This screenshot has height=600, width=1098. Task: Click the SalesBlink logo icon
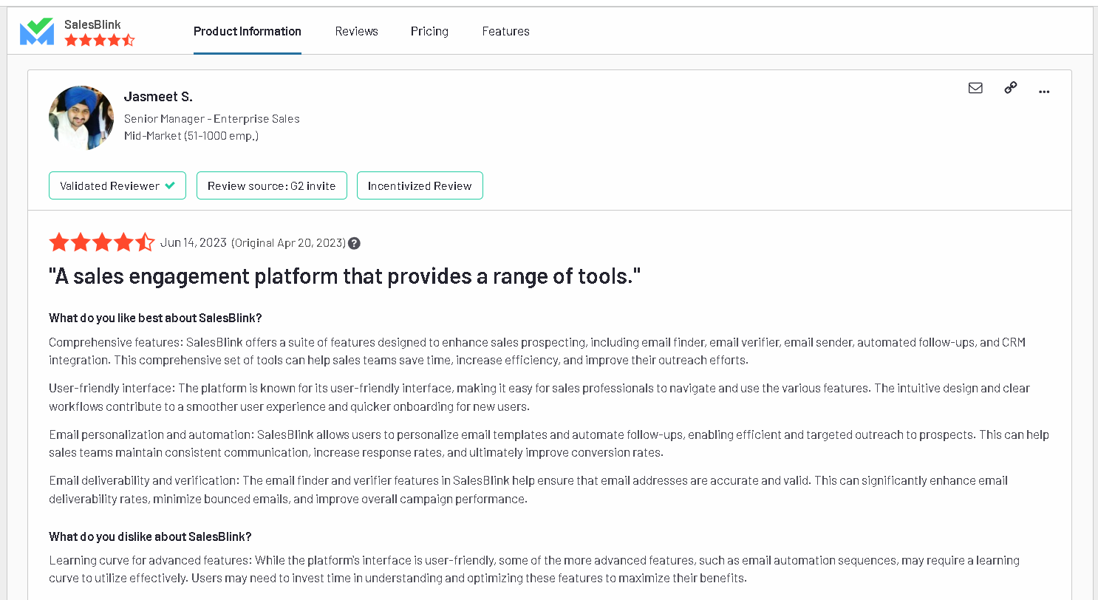coord(37,32)
